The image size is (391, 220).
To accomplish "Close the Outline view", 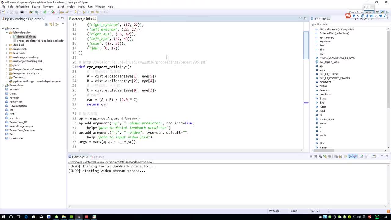I will click(328, 19).
